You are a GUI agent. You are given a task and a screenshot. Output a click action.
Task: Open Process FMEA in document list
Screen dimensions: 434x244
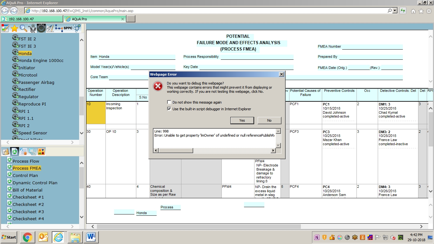(27, 168)
